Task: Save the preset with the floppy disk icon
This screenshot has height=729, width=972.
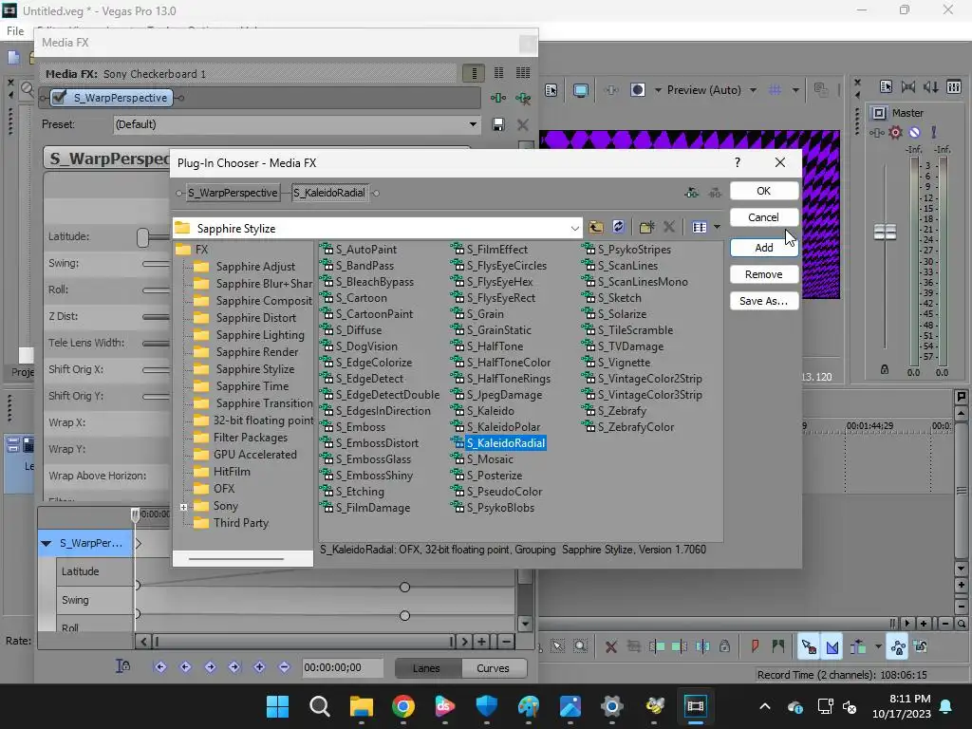Action: 497,124
